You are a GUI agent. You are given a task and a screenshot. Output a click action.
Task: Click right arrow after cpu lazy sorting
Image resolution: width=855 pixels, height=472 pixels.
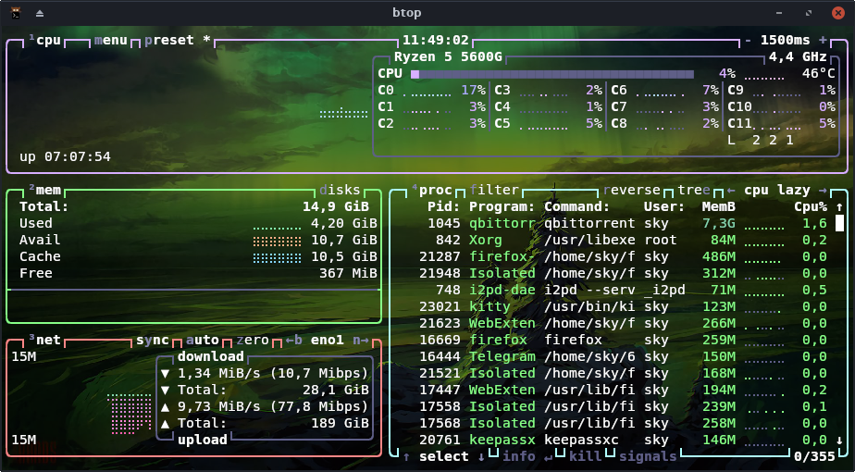click(x=823, y=190)
